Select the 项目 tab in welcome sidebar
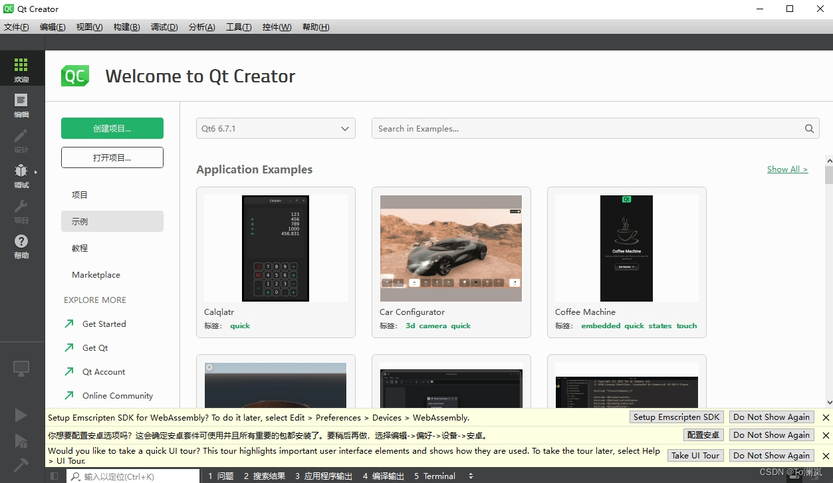The height and width of the screenshot is (483, 833). pos(112,195)
